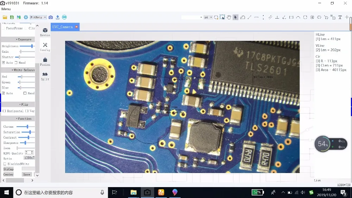The width and height of the screenshot is (352, 198).
Task: Open the Fusion side panel
Action: 45,62
